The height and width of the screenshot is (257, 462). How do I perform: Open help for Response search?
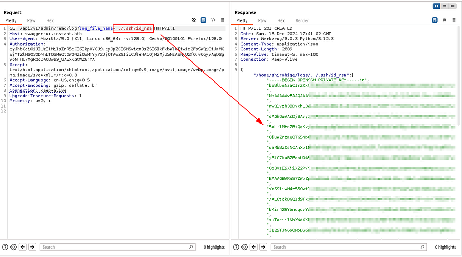tap(236, 247)
